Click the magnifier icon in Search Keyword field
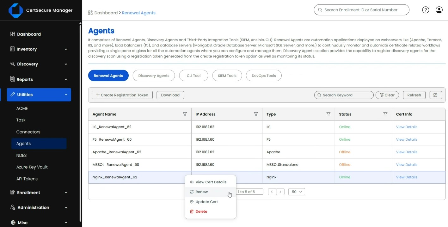The height and width of the screenshot is (227, 448). coord(319,95)
